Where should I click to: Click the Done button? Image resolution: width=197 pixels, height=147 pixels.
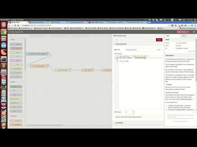(x=159, y=40)
